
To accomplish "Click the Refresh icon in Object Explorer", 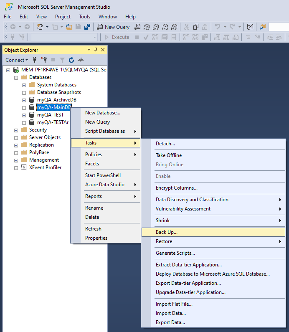I will pyautogui.click(x=71, y=60).
